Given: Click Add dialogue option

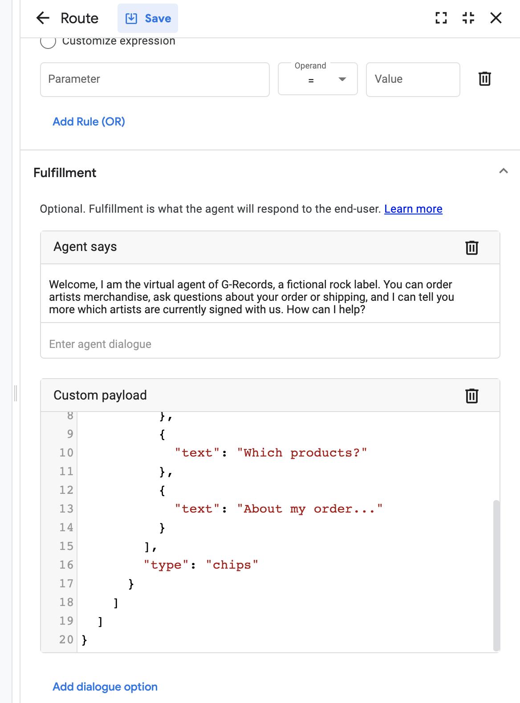Looking at the screenshot, I should click(x=105, y=687).
